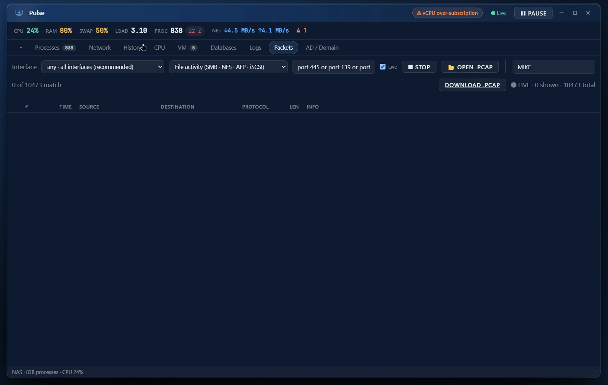This screenshot has width=608, height=385.
Task: Expand the small arrow left of Processes tab
Action: [x=21, y=48]
